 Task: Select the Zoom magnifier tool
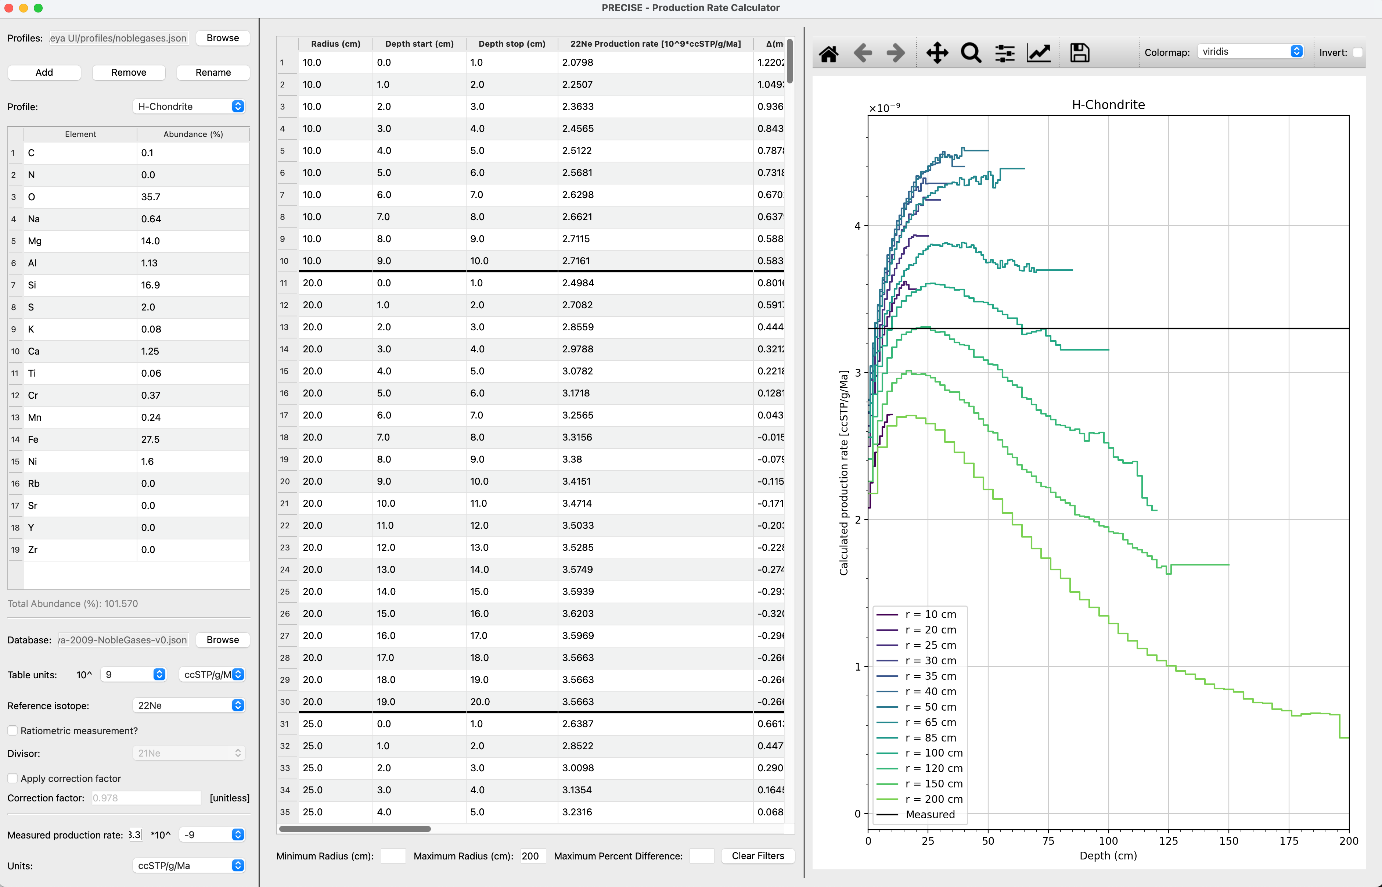point(971,53)
